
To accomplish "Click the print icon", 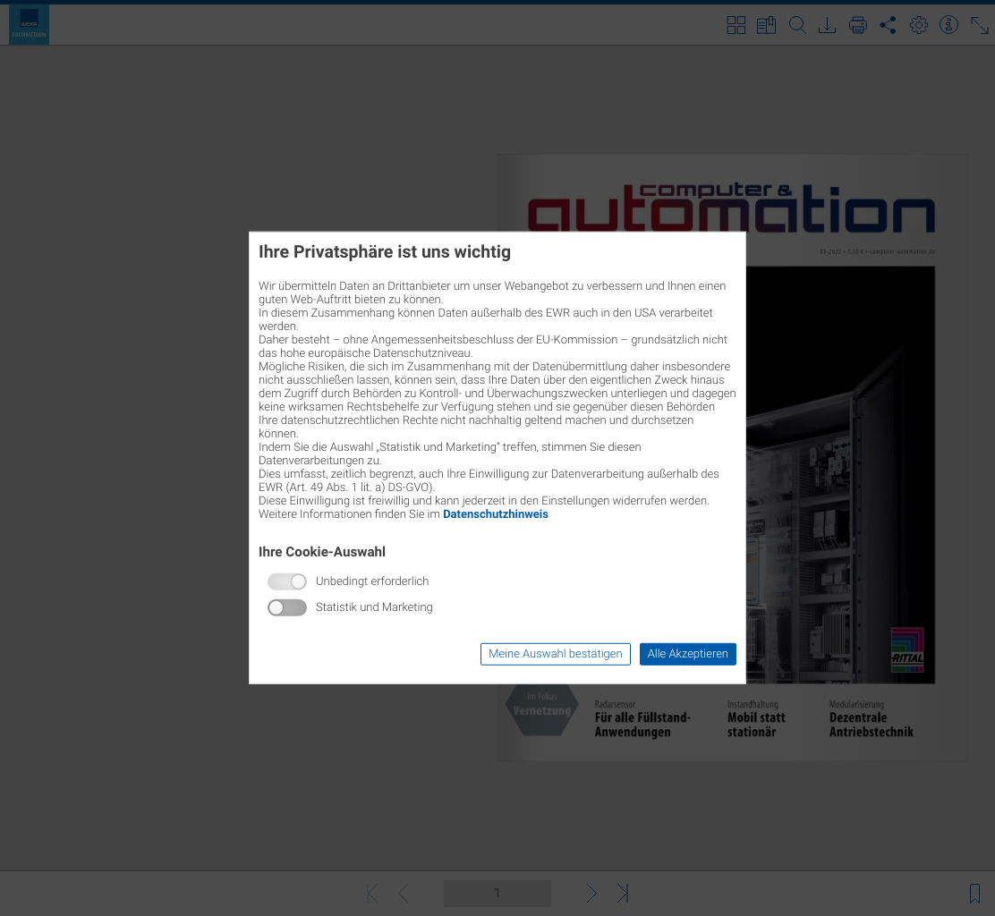I will [x=858, y=25].
